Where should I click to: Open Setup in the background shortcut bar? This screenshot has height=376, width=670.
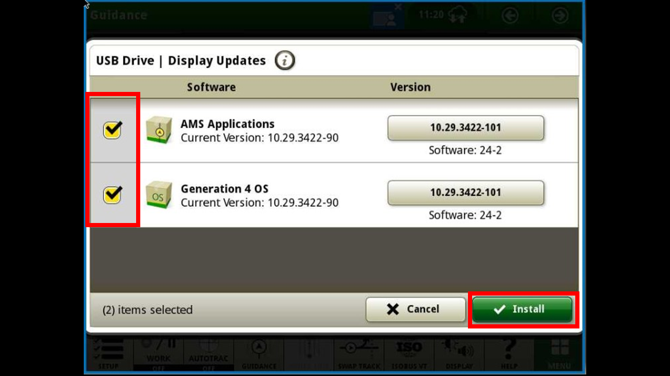point(108,355)
